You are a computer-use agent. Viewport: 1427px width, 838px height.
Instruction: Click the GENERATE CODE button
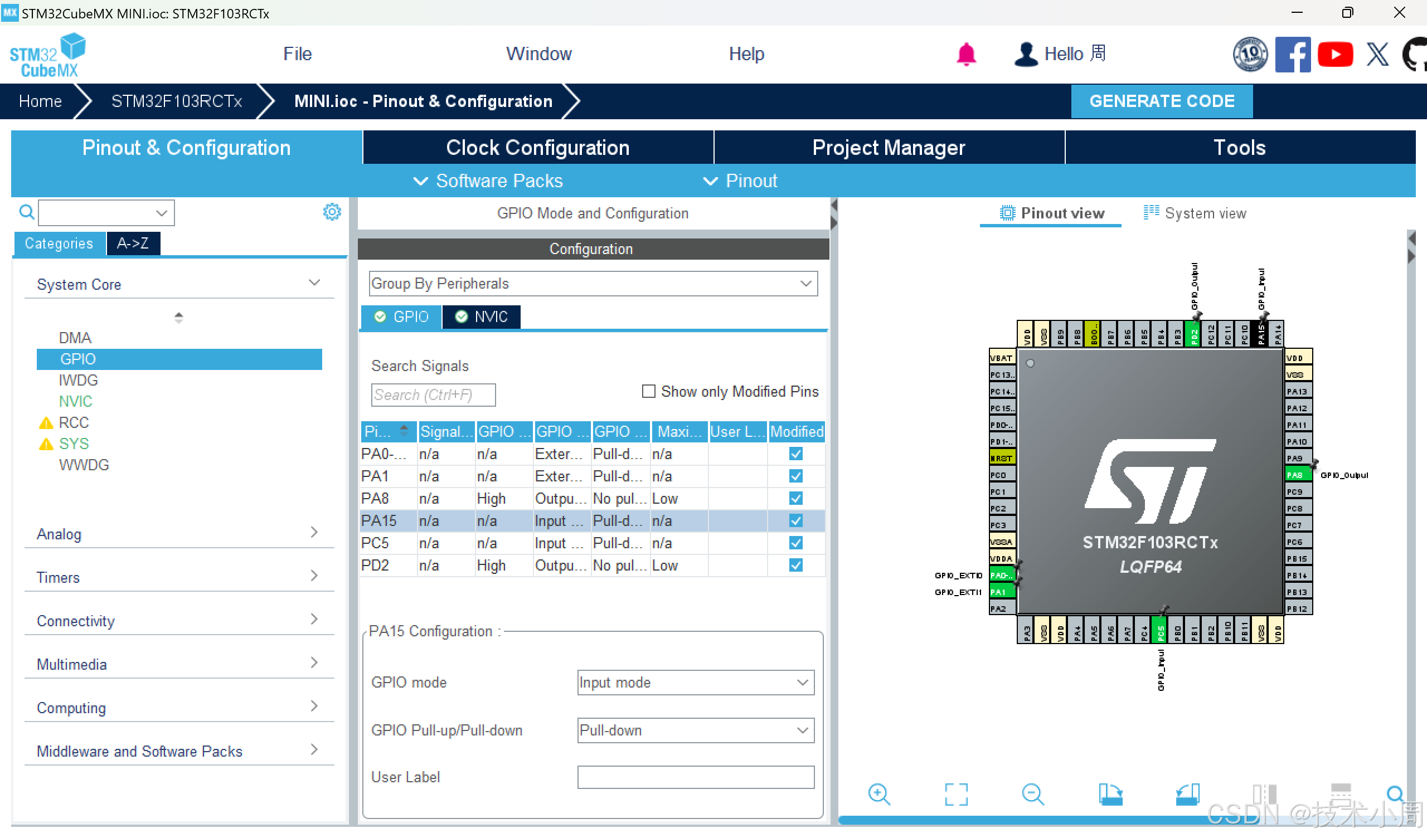pos(1162,101)
